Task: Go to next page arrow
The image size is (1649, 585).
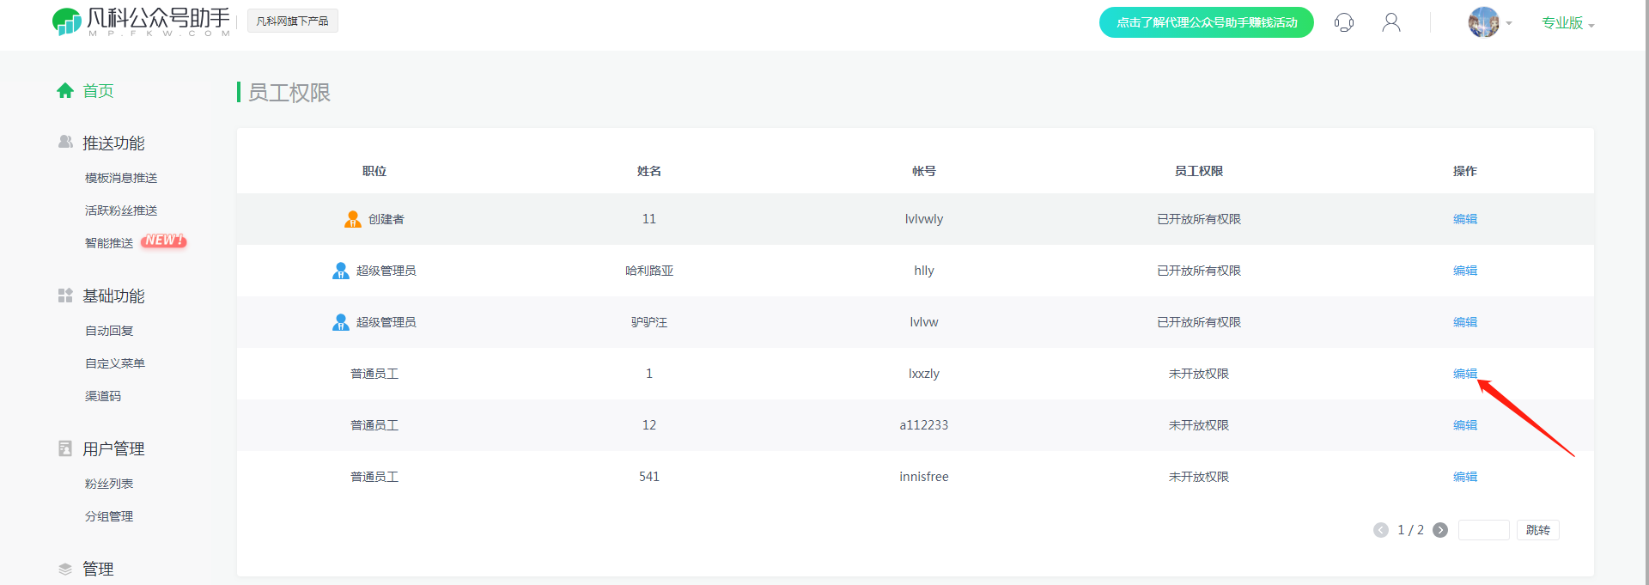Action: click(1440, 530)
